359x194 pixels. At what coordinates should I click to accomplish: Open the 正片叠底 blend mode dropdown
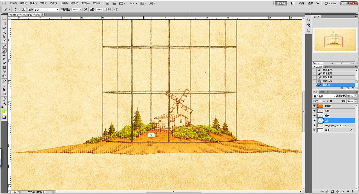coord(324,96)
